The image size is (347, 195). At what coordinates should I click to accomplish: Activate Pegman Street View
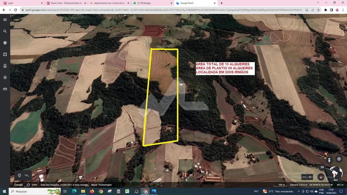pyautogui.click(x=329, y=160)
